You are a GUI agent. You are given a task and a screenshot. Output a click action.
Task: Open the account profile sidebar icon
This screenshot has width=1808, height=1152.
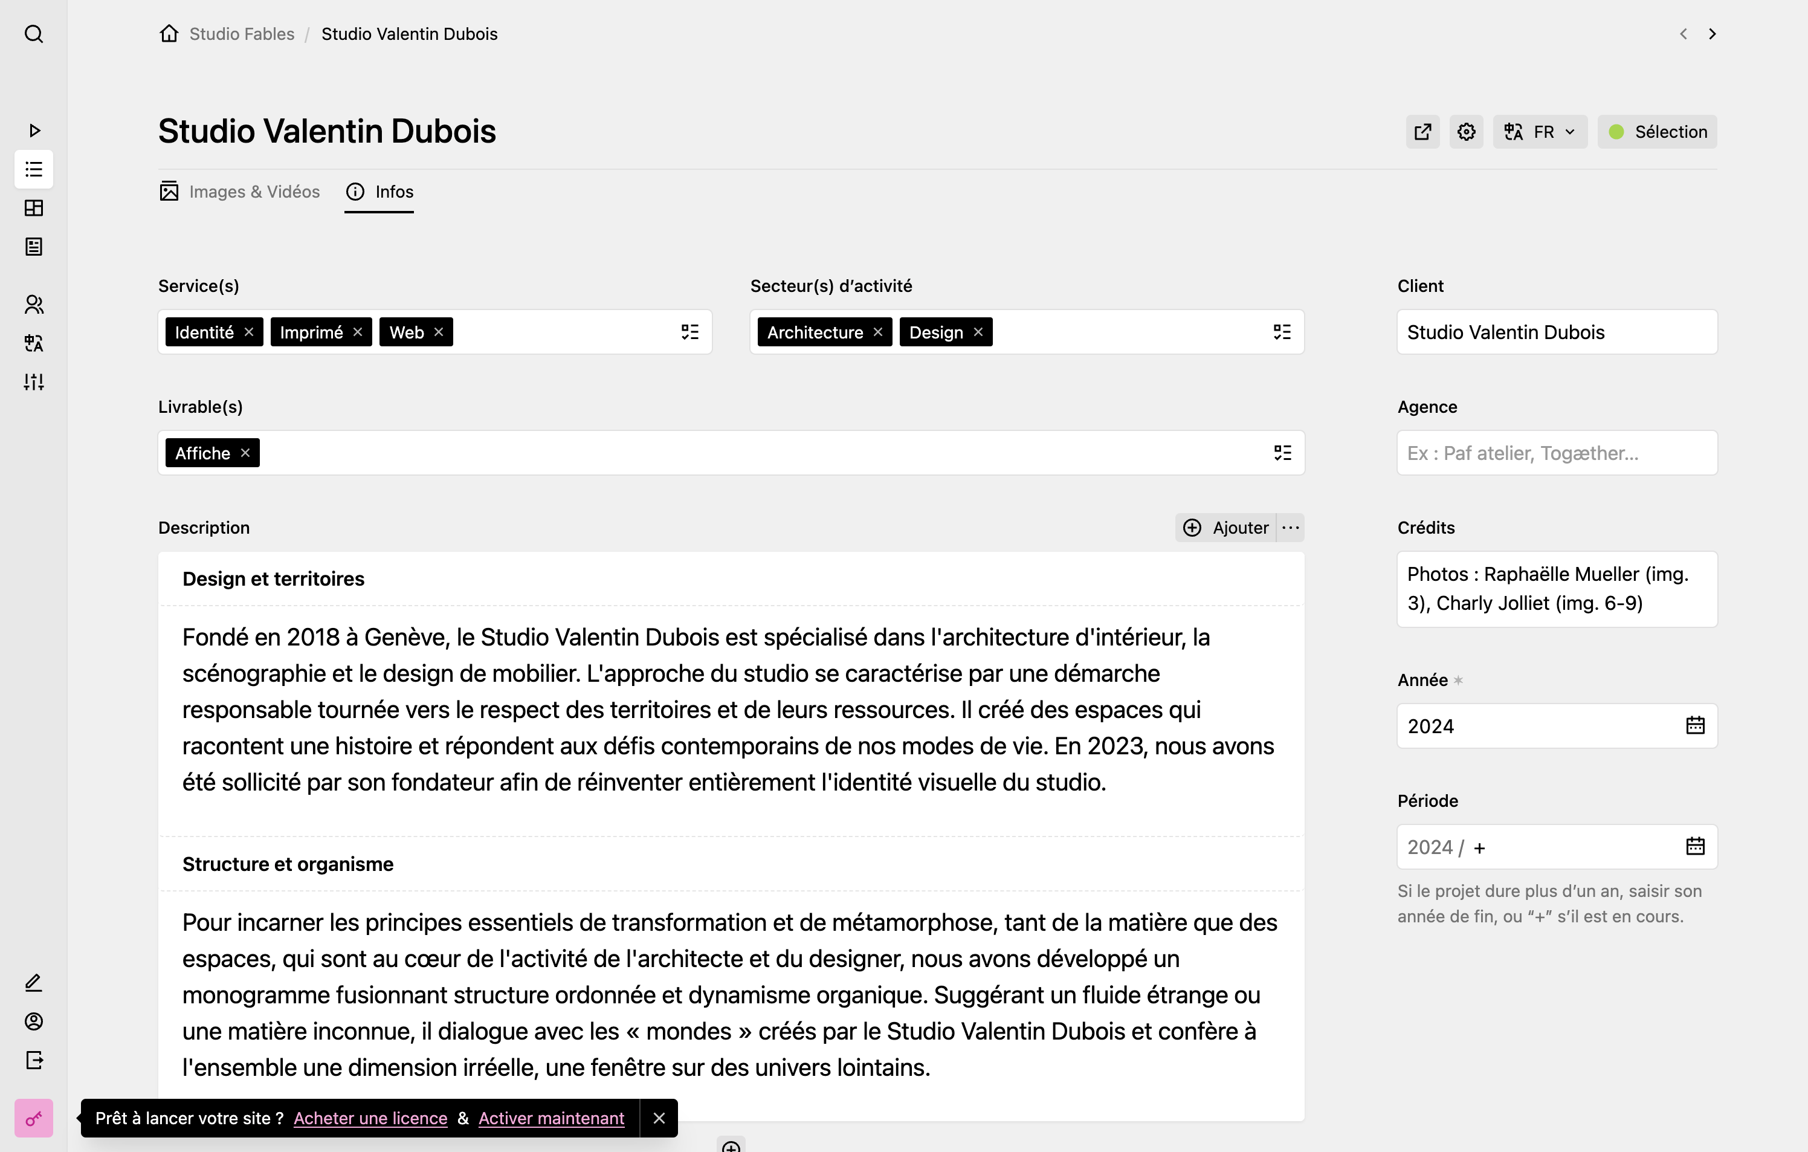tap(34, 1021)
